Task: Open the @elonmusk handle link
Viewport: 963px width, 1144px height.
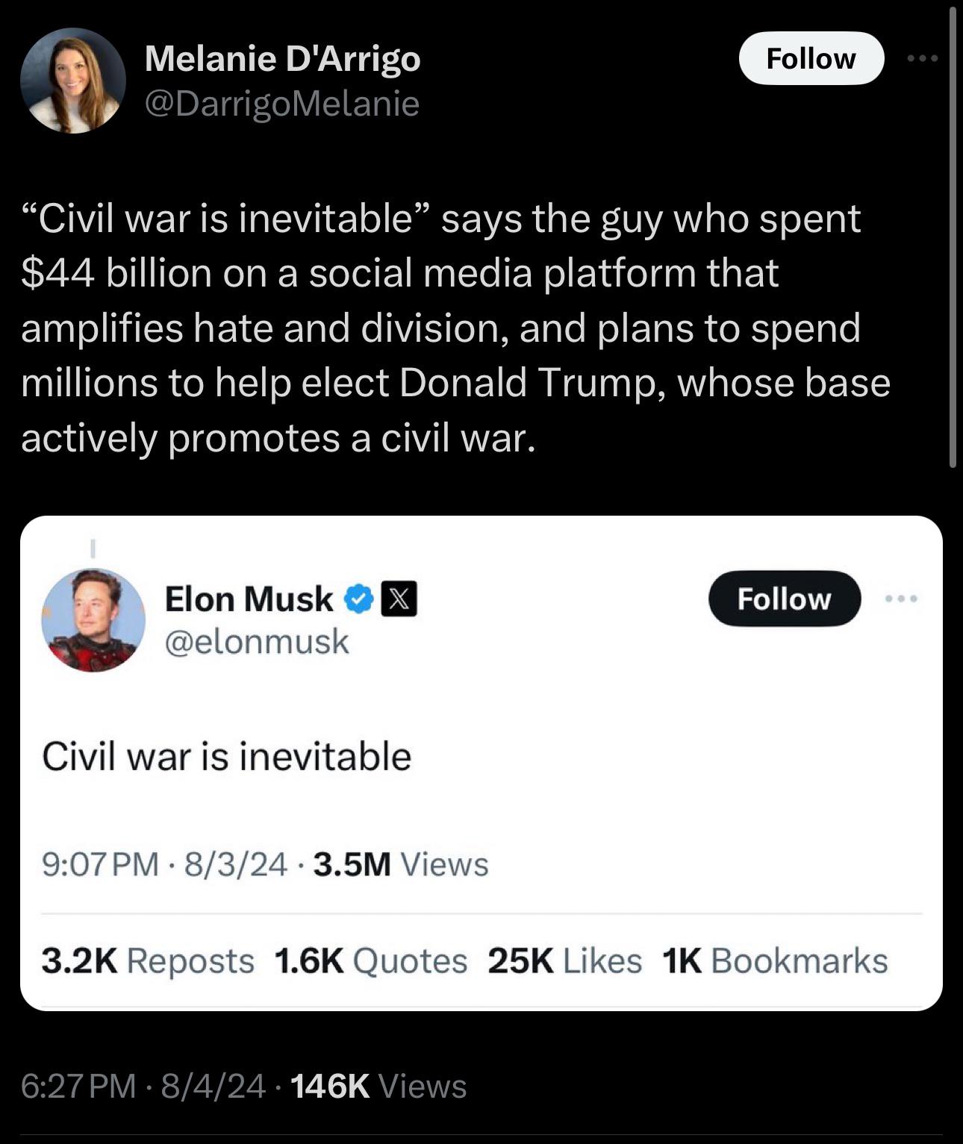Action: point(256,641)
